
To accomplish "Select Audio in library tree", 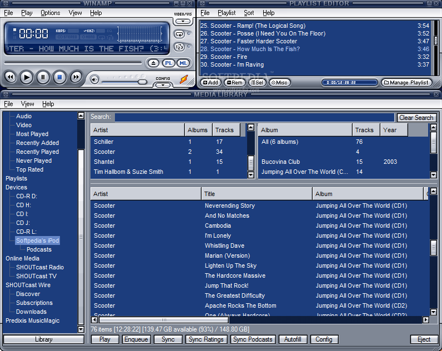I will (x=24, y=116).
